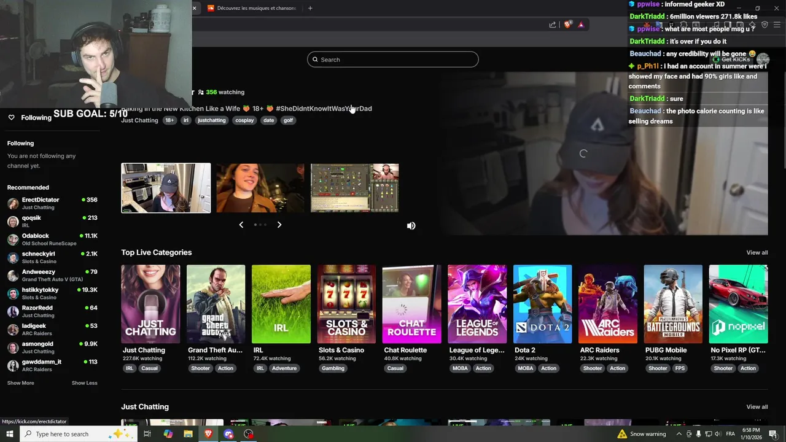Image resolution: width=786 pixels, height=442 pixels.
Task: Click the heart icon next to Following
Action: [x=11, y=117]
